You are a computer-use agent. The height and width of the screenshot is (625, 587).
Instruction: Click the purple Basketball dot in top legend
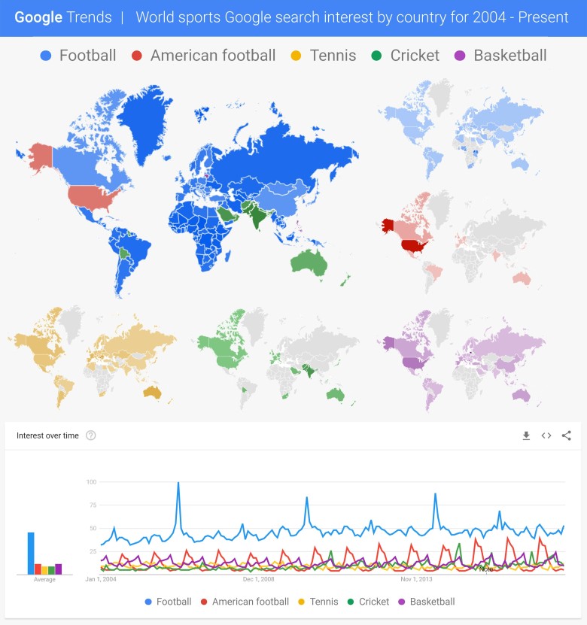click(460, 56)
